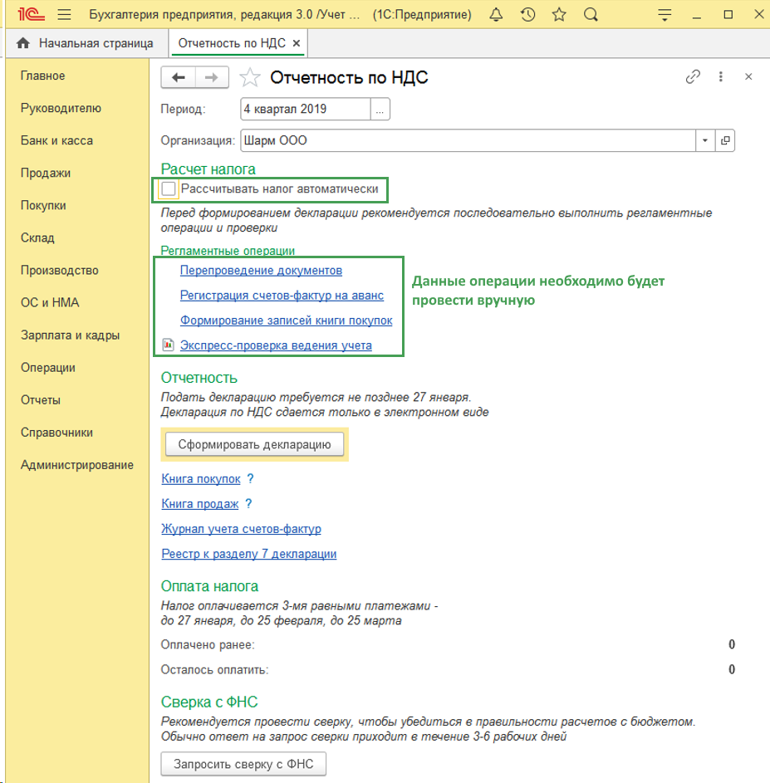Open Перепроведение документов link
Screen dimensions: 770x783
click(x=262, y=270)
